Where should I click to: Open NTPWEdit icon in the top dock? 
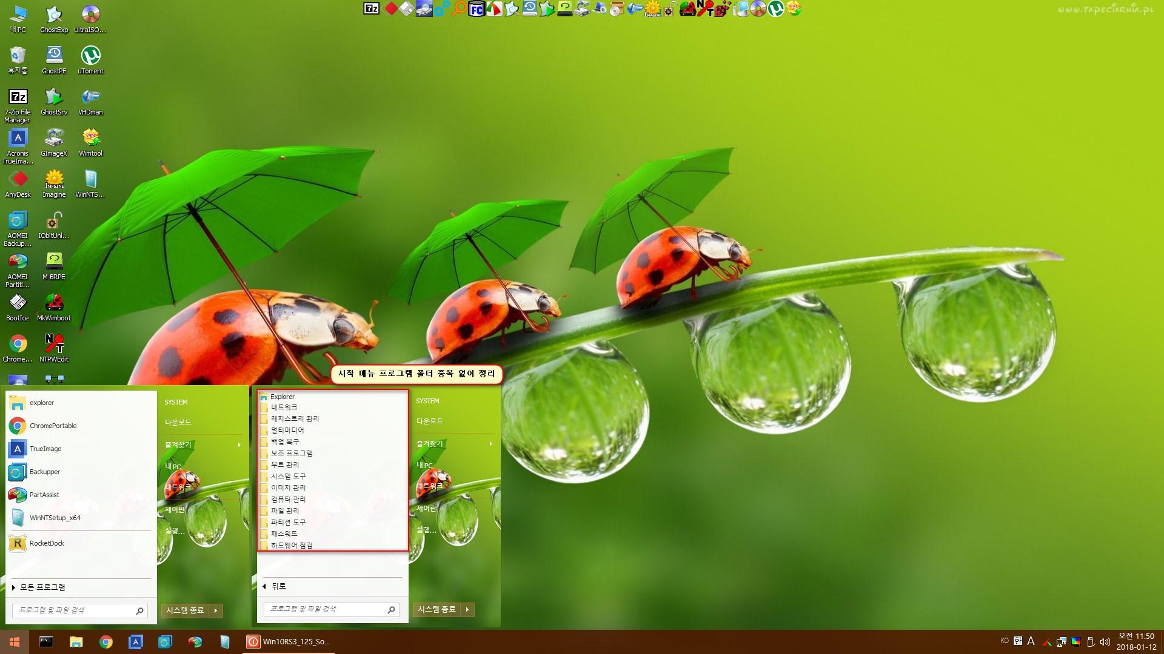point(704,8)
